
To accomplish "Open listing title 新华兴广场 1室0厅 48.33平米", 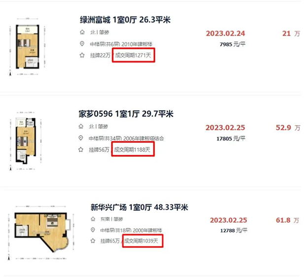I will point(139,207).
